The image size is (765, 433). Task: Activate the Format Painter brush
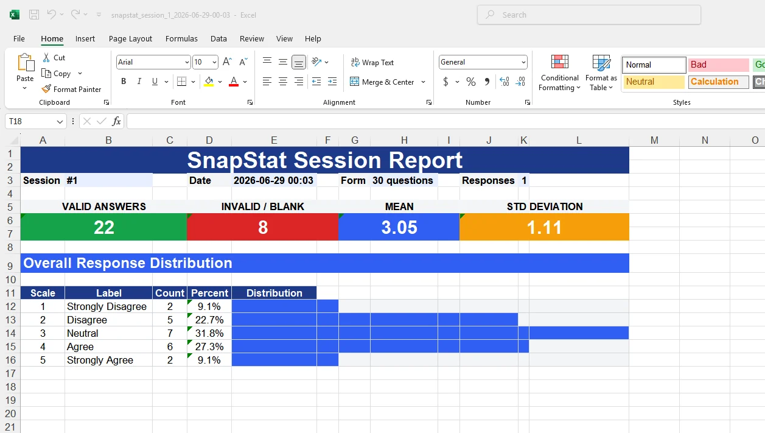coord(46,89)
